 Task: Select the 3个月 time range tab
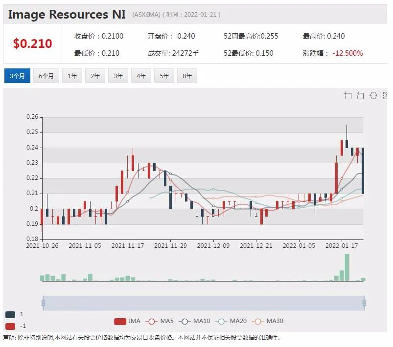click(17, 76)
